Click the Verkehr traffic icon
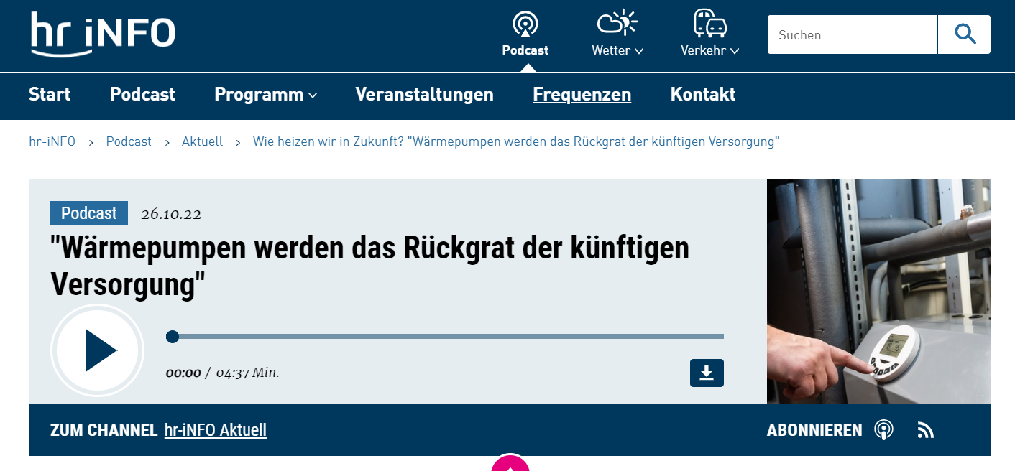The height and width of the screenshot is (471, 1015). click(710, 24)
